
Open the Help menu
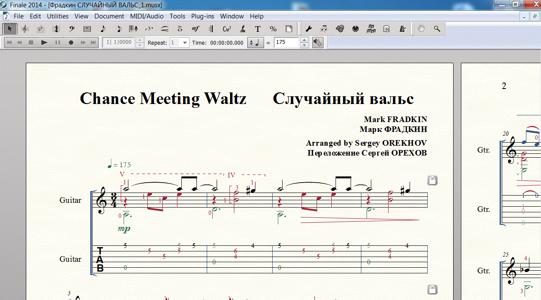(x=257, y=16)
